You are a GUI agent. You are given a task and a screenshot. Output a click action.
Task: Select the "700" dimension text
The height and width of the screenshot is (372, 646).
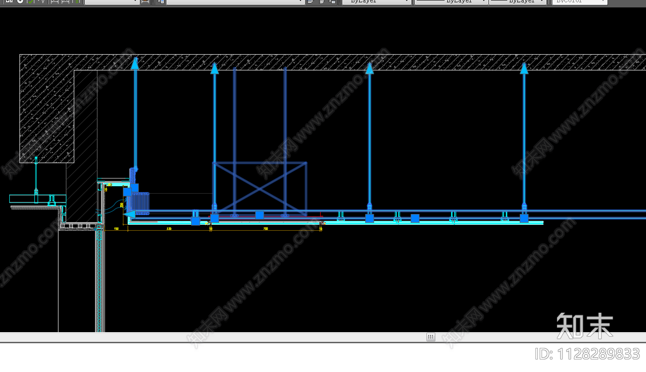pyautogui.click(x=265, y=229)
